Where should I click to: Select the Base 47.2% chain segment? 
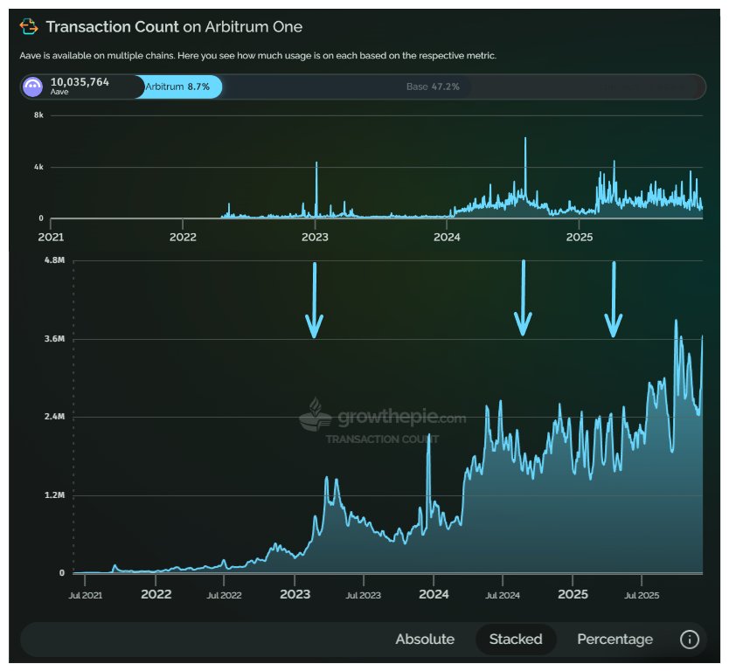[433, 86]
